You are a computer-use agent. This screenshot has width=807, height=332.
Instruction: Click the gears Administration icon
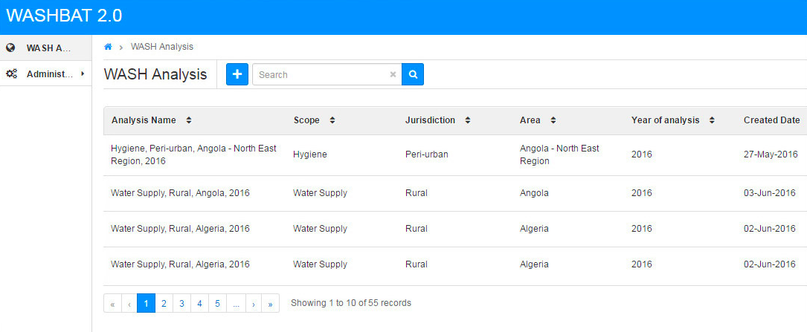11,74
